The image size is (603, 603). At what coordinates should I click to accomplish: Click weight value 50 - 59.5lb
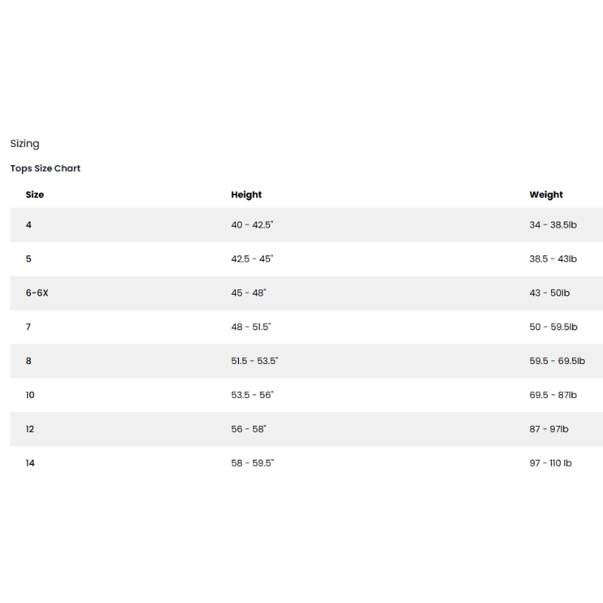553,326
